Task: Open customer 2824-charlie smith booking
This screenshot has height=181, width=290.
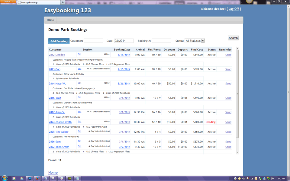Action: (x=60, y=122)
